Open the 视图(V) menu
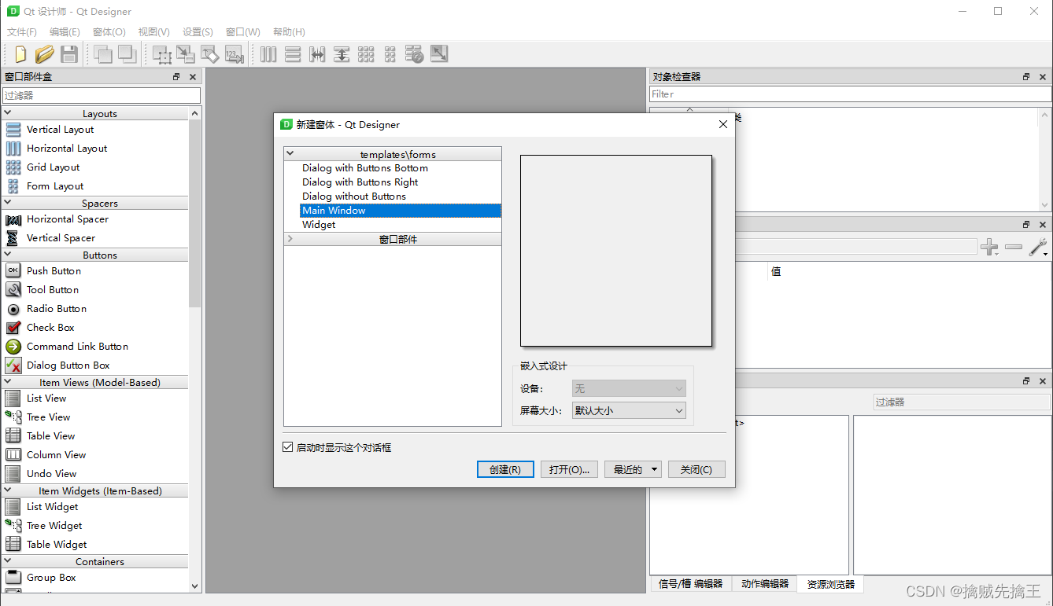The height and width of the screenshot is (606, 1053). point(154,32)
